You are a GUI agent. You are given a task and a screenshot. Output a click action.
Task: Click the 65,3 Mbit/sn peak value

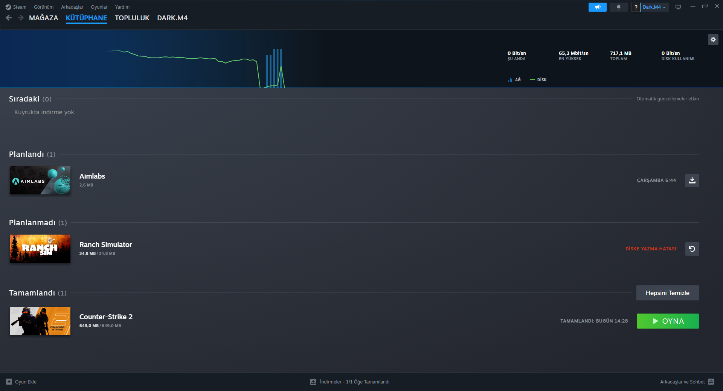click(574, 53)
